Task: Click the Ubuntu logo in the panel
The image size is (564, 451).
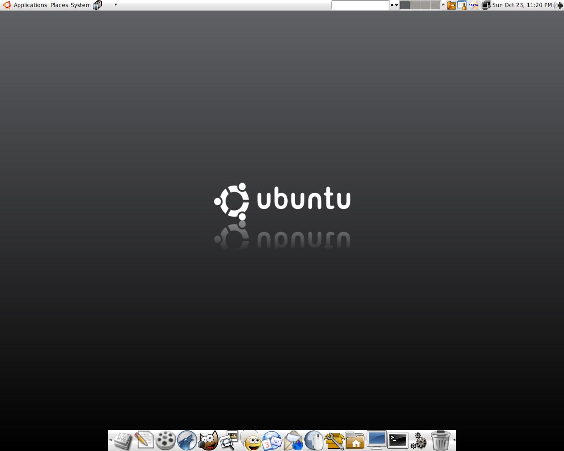Action: [x=7, y=5]
